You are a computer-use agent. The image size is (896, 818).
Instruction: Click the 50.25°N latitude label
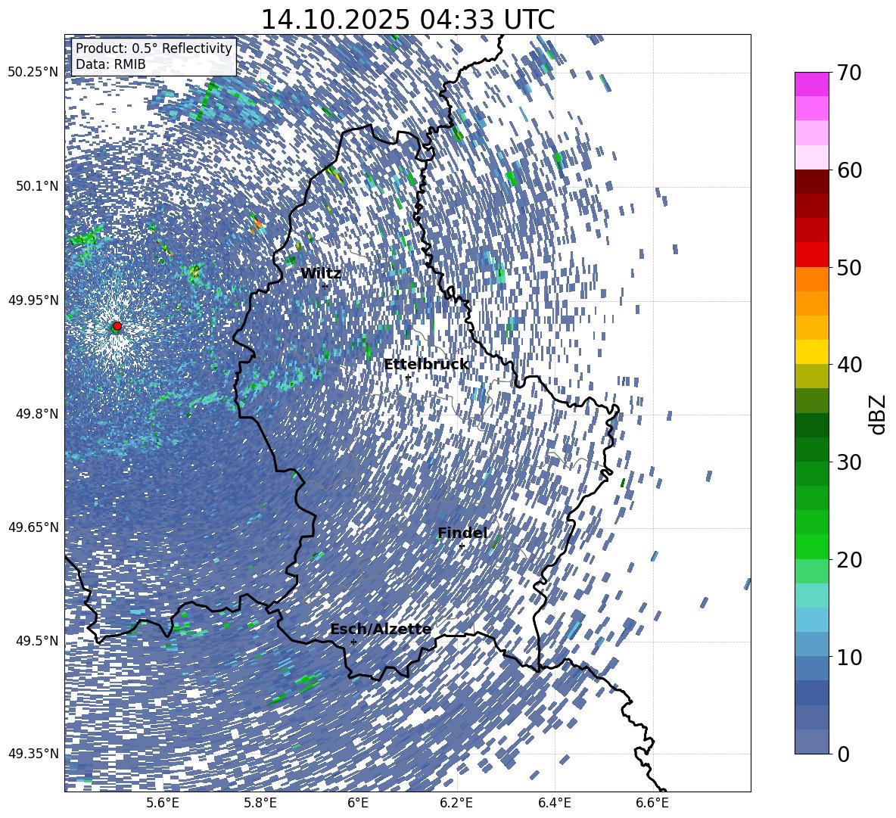point(33,73)
